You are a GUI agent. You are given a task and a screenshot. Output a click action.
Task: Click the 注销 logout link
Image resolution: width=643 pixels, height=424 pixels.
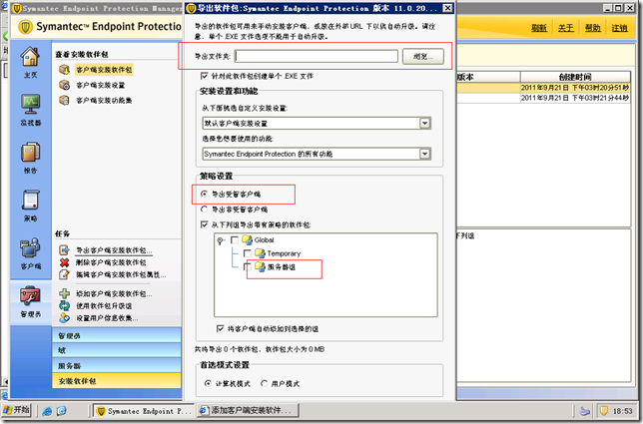pos(620,28)
